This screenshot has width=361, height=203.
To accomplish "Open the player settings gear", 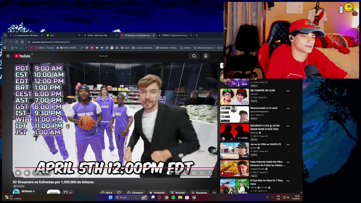I will 186,173.
